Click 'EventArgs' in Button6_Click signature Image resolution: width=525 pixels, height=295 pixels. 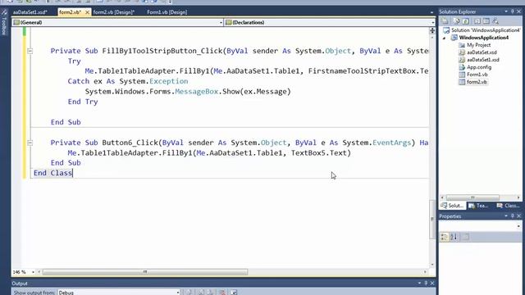click(391, 143)
